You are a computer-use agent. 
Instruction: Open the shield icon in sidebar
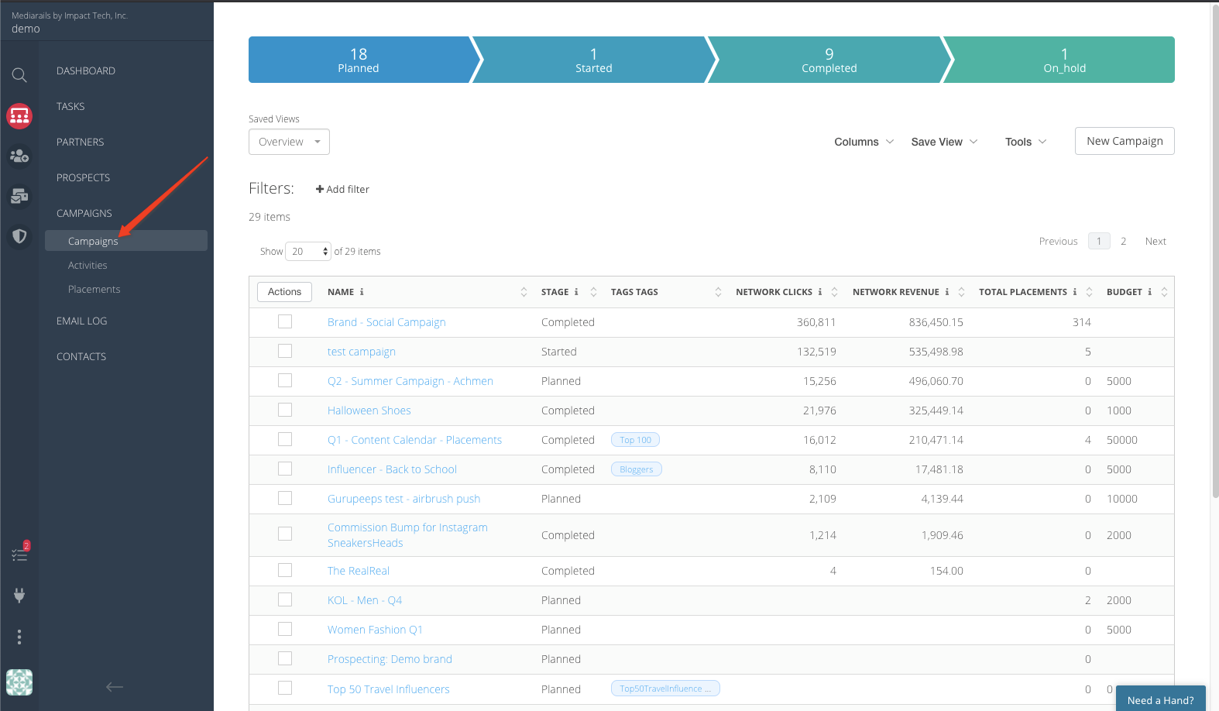click(x=19, y=236)
